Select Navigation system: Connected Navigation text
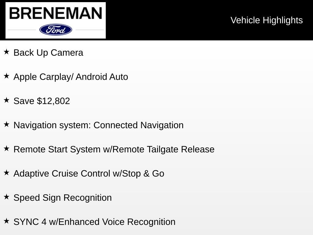This screenshot has width=313, height=235. [x=98, y=125]
